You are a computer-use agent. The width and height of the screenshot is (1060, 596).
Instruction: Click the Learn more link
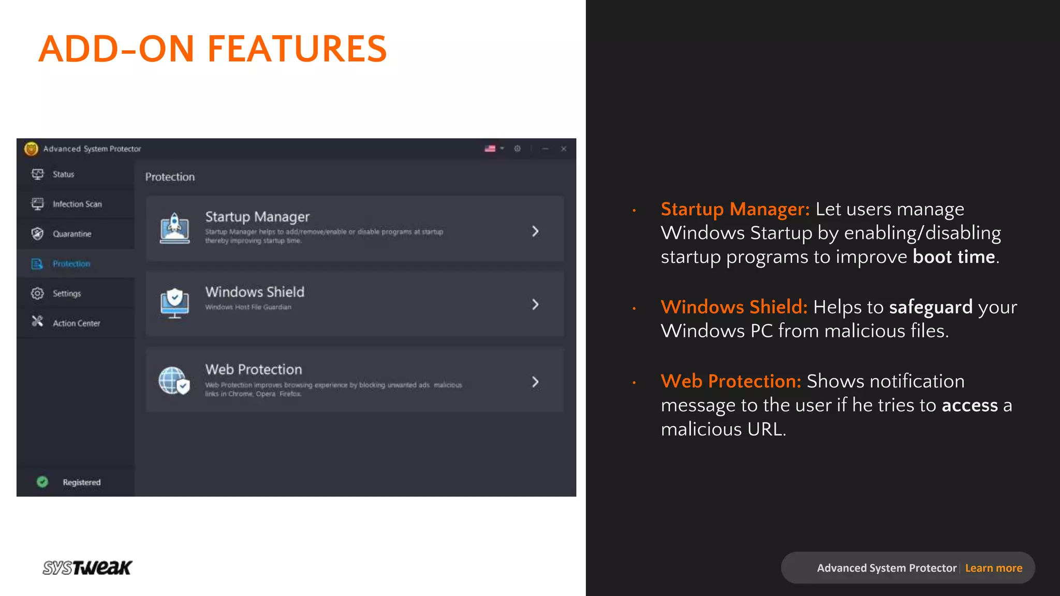pyautogui.click(x=994, y=568)
